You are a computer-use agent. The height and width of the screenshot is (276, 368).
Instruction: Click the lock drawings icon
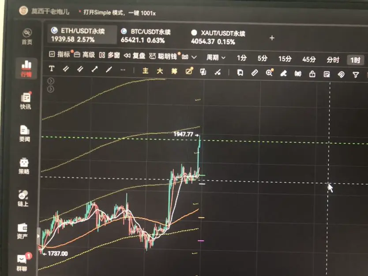[x=312, y=74]
